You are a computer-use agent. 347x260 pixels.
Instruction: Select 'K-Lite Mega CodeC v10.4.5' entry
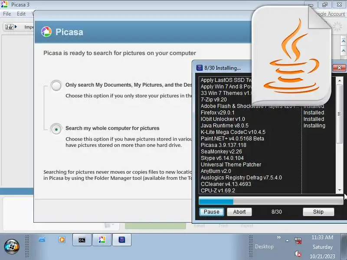pos(233,132)
